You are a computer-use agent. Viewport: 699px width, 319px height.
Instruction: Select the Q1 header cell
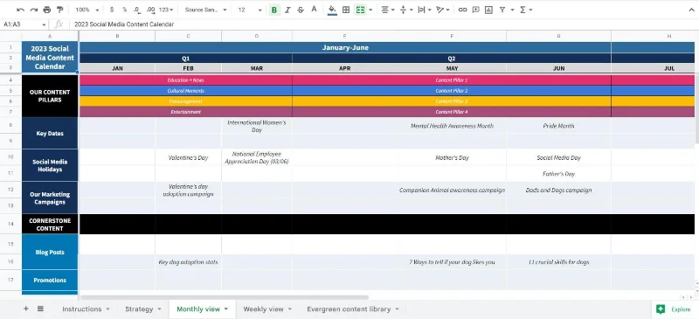pyautogui.click(x=186, y=58)
